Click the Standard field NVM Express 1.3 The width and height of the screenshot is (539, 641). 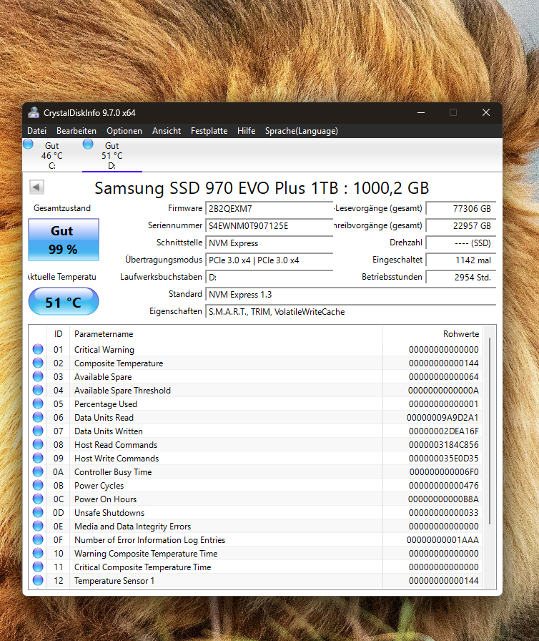tap(351, 294)
